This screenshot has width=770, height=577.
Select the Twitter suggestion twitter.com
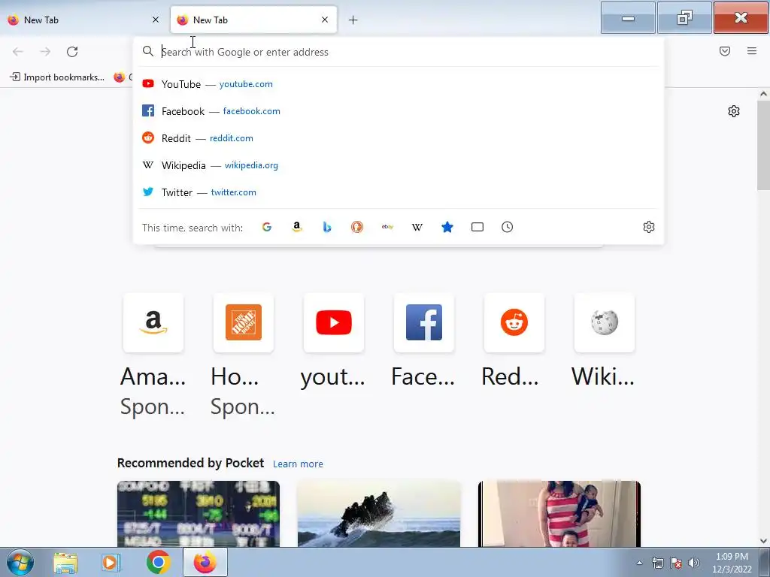coord(399,192)
